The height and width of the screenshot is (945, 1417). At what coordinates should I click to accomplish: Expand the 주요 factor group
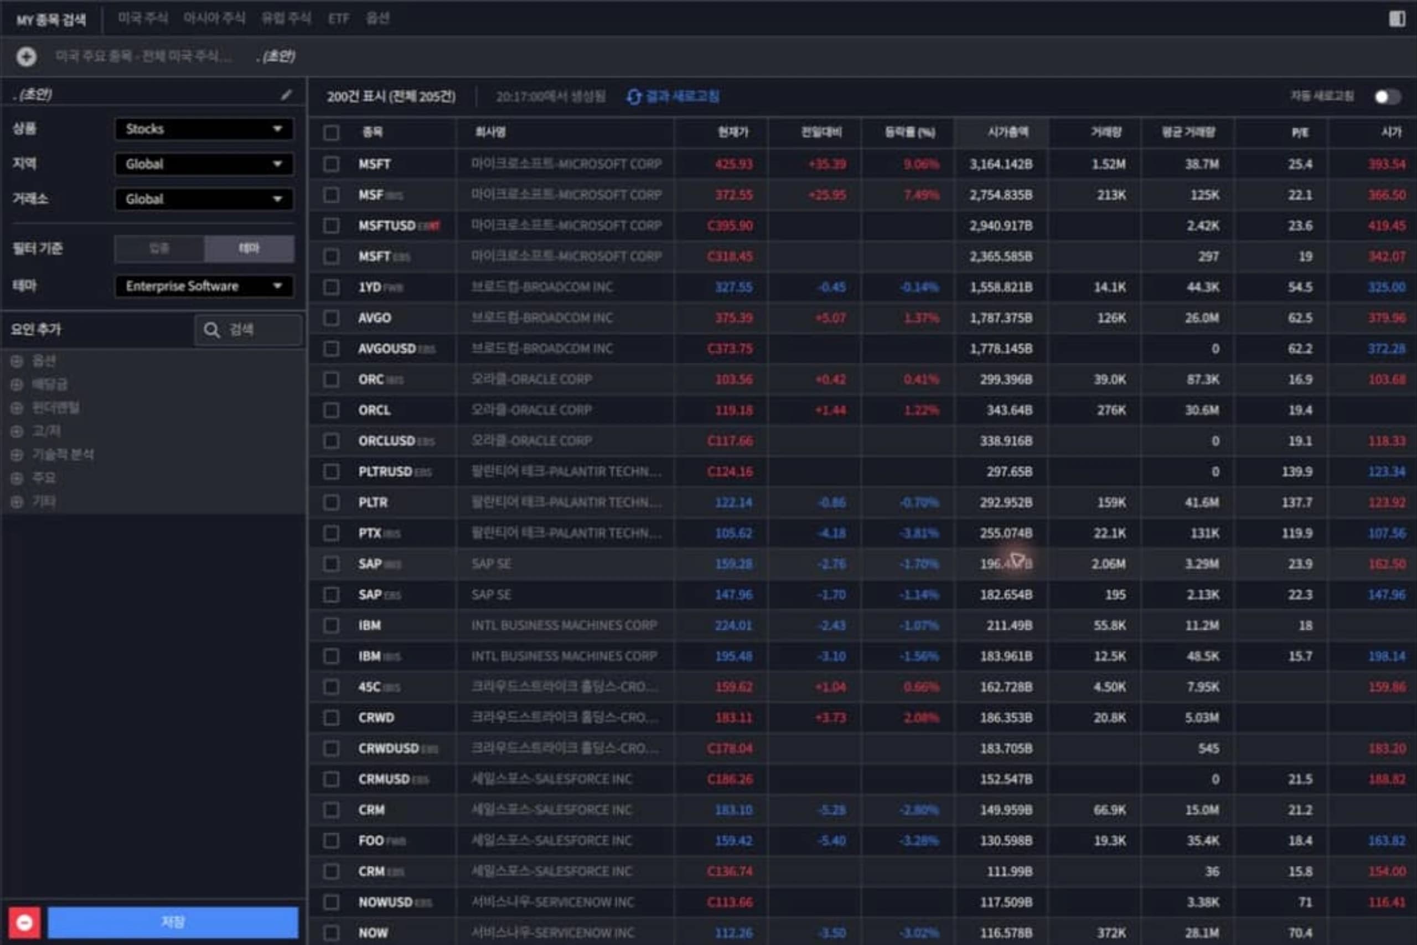(17, 479)
